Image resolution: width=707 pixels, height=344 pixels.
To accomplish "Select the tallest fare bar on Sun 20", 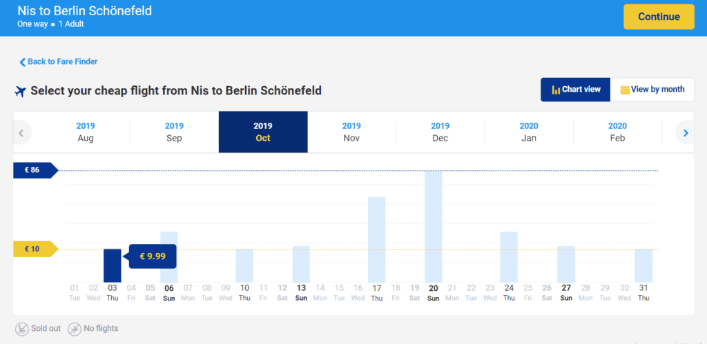I will 434,227.
